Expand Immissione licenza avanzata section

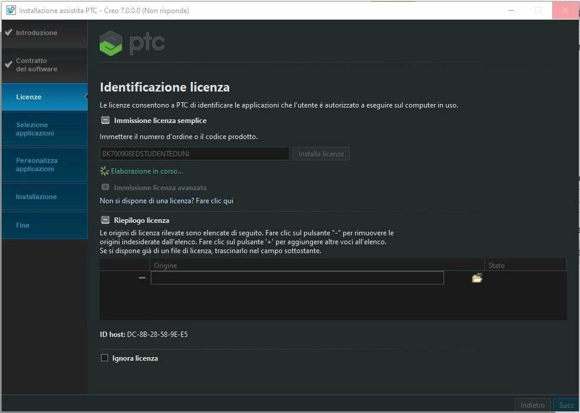click(x=106, y=187)
